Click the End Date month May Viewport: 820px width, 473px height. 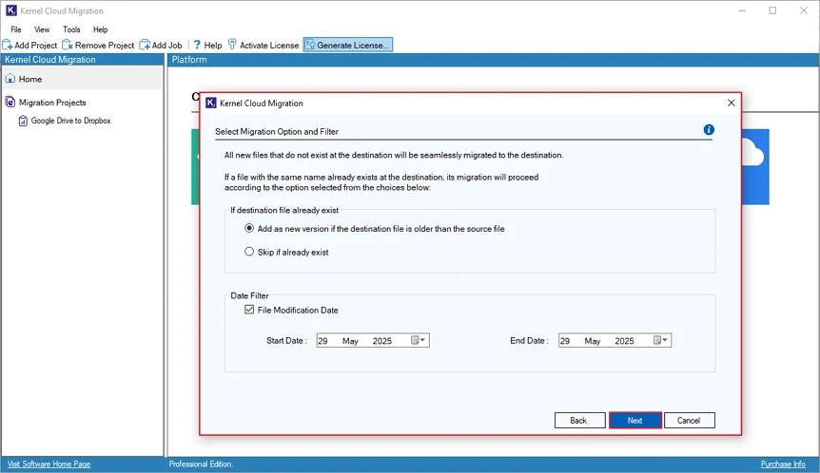tap(593, 341)
